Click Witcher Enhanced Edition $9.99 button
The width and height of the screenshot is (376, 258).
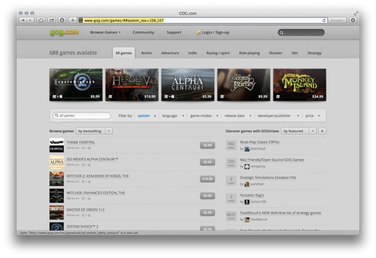pyautogui.click(x=208, y=196)
